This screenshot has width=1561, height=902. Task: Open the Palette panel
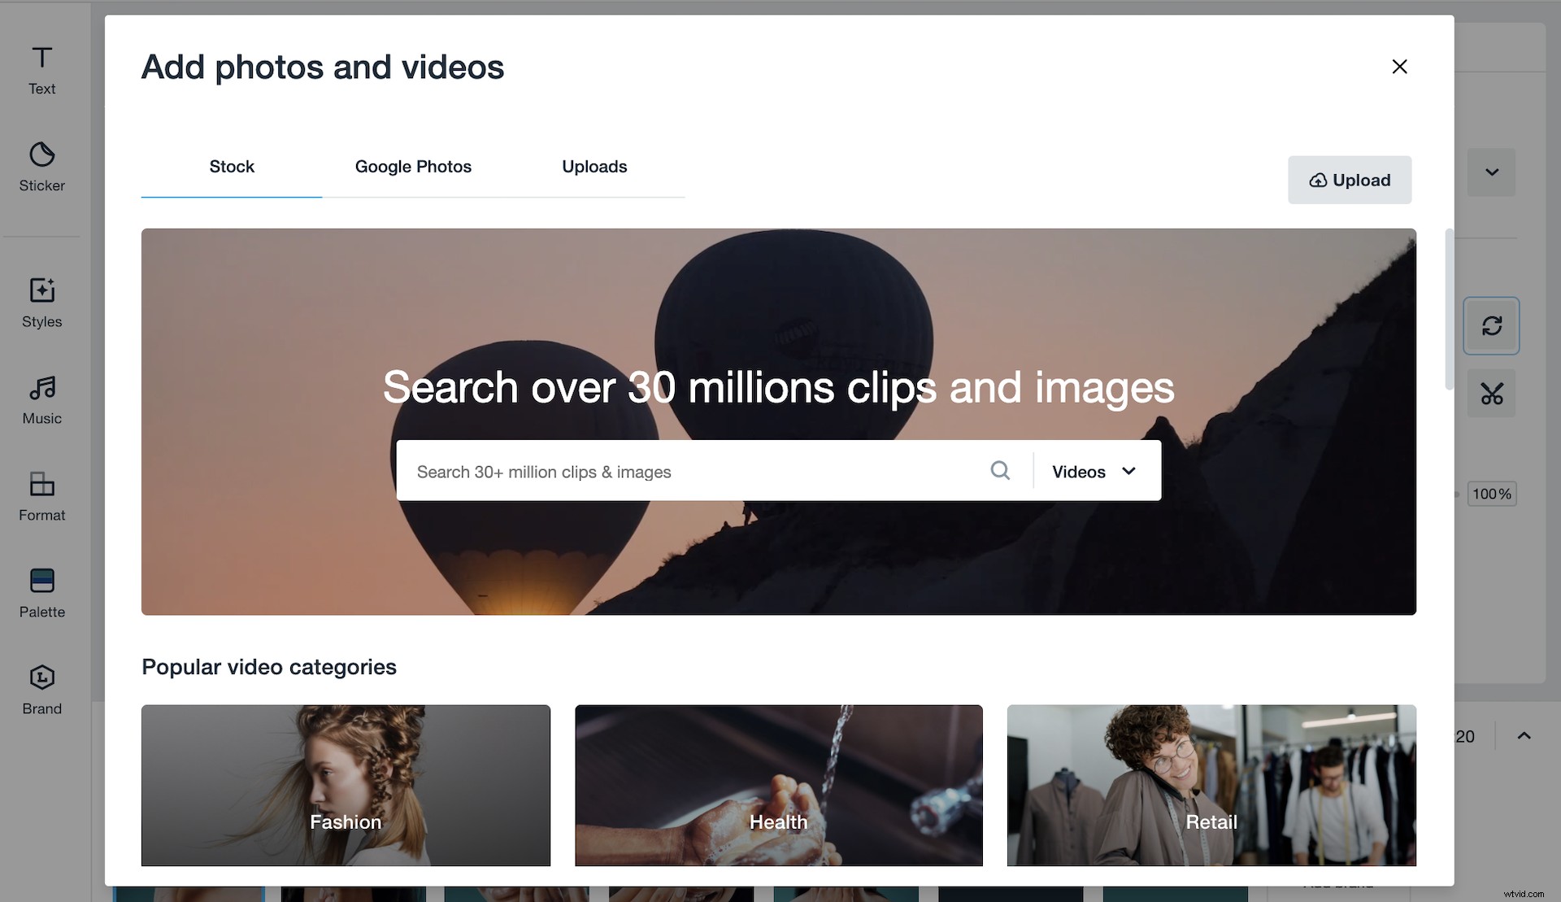tap(41, 592)
